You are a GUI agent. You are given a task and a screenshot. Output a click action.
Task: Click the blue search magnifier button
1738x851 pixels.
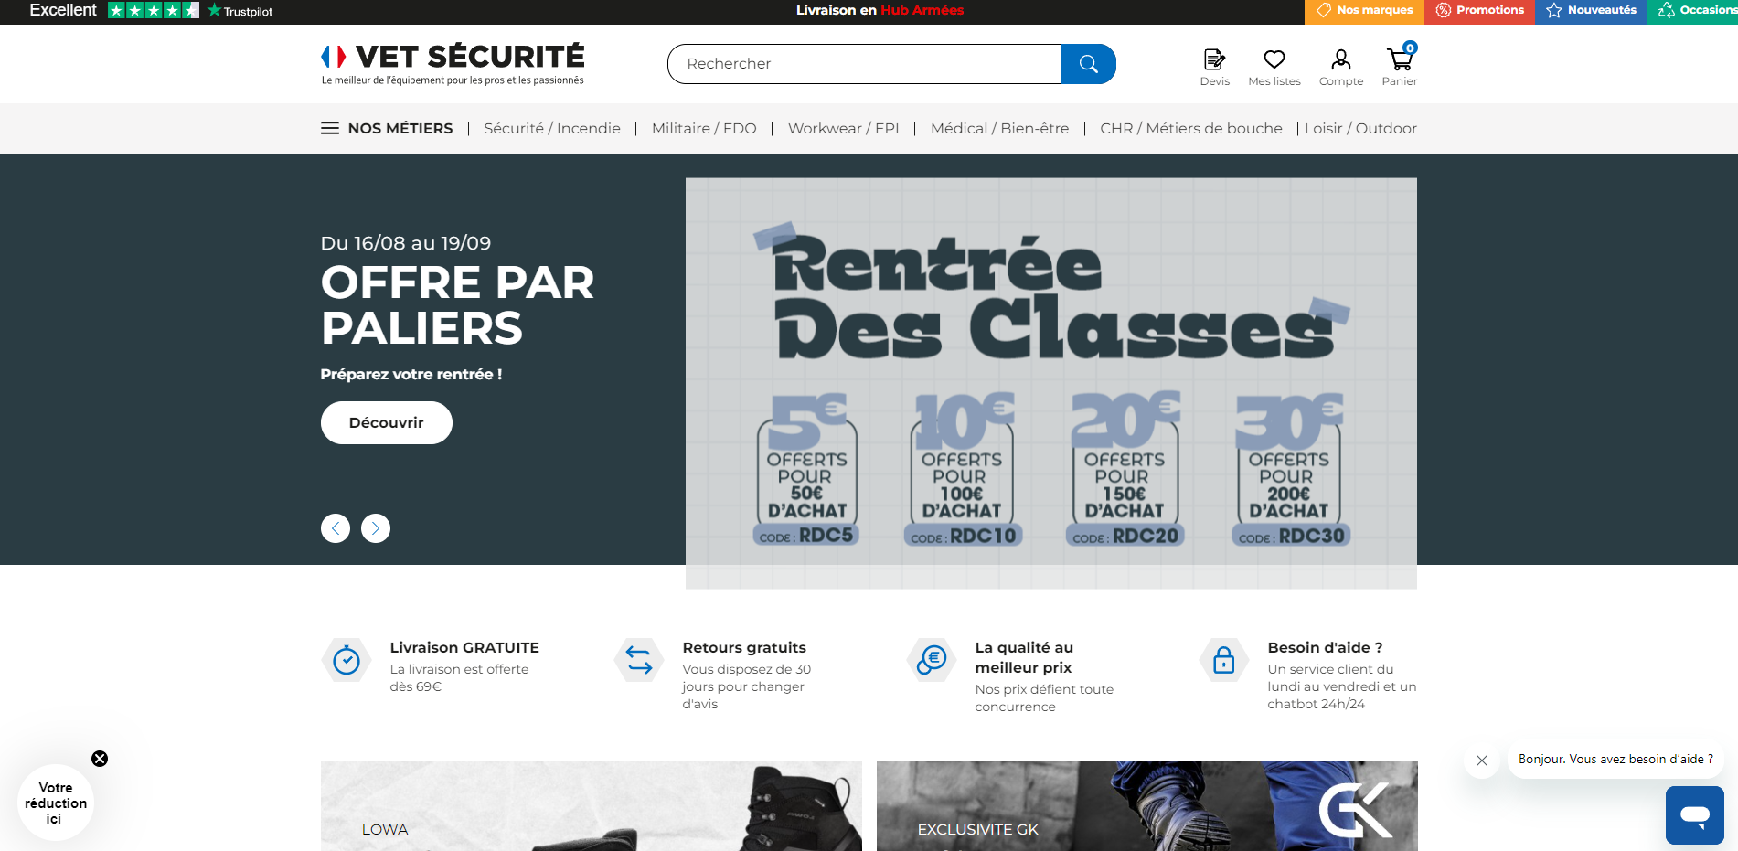tap(1088, 64)
